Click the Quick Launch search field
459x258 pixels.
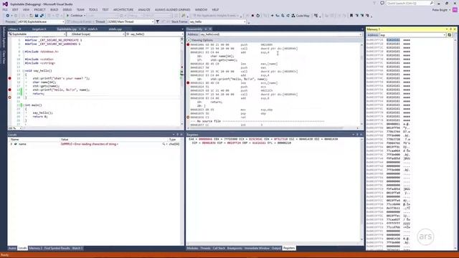410,3
